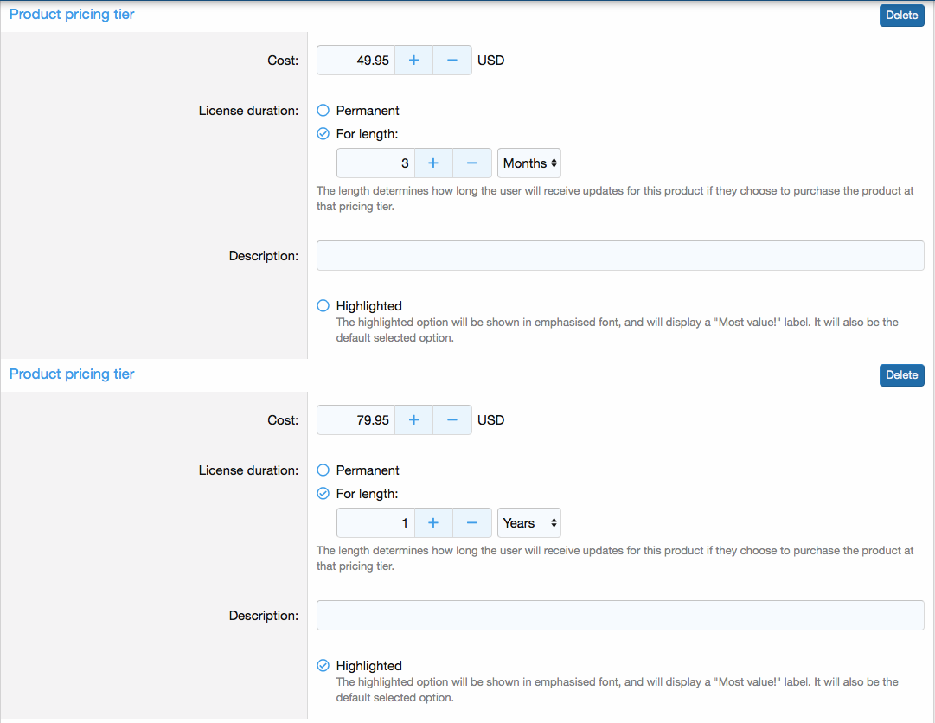Viewport: 935px width, 723px height.
Task: Select For length option in 79.95 tier
Action: (x=323, y=494)
